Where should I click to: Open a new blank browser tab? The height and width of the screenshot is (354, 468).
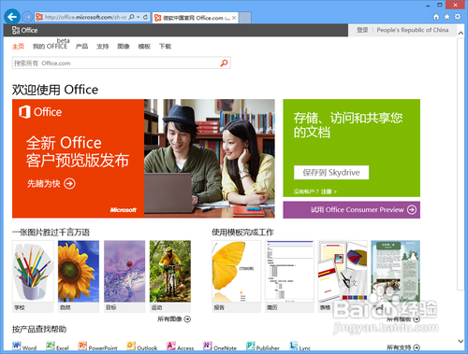[x=245, y=18]
